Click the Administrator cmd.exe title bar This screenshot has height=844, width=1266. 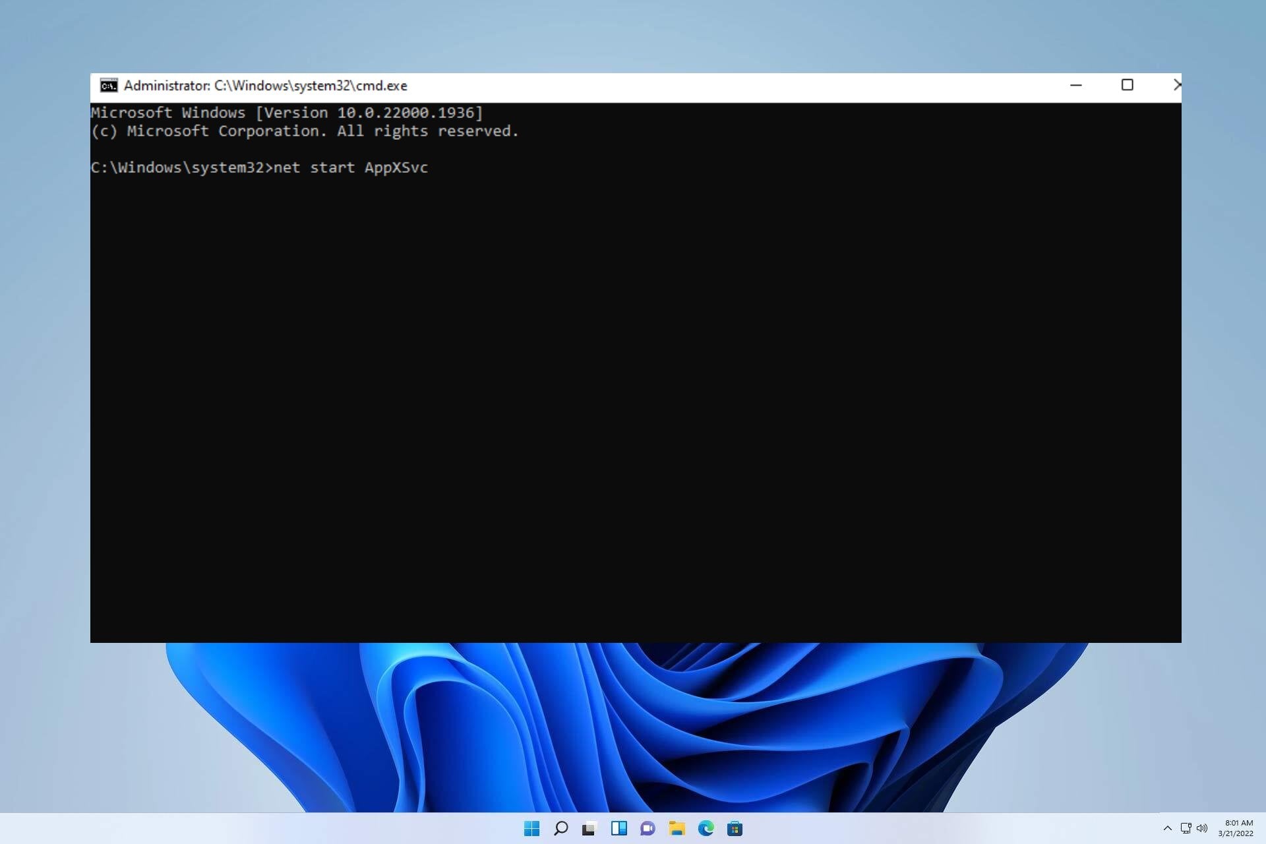(x=264, y=85)
